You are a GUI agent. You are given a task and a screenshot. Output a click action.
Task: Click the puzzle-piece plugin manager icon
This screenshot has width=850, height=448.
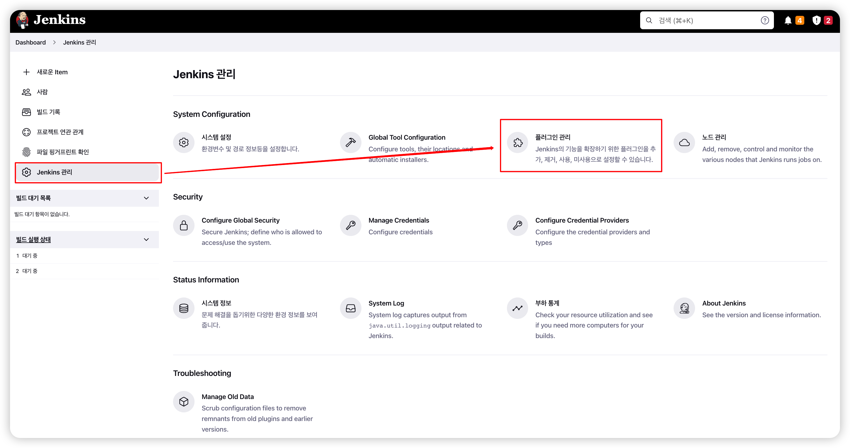coord(518,142)
